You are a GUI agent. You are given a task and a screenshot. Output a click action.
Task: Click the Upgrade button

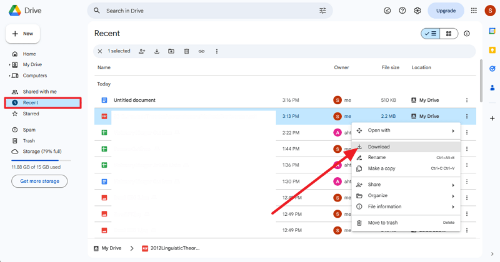446,11
